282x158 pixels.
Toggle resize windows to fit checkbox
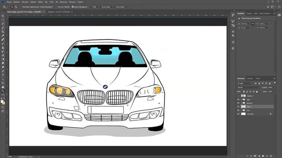click(x=21, y=7)
